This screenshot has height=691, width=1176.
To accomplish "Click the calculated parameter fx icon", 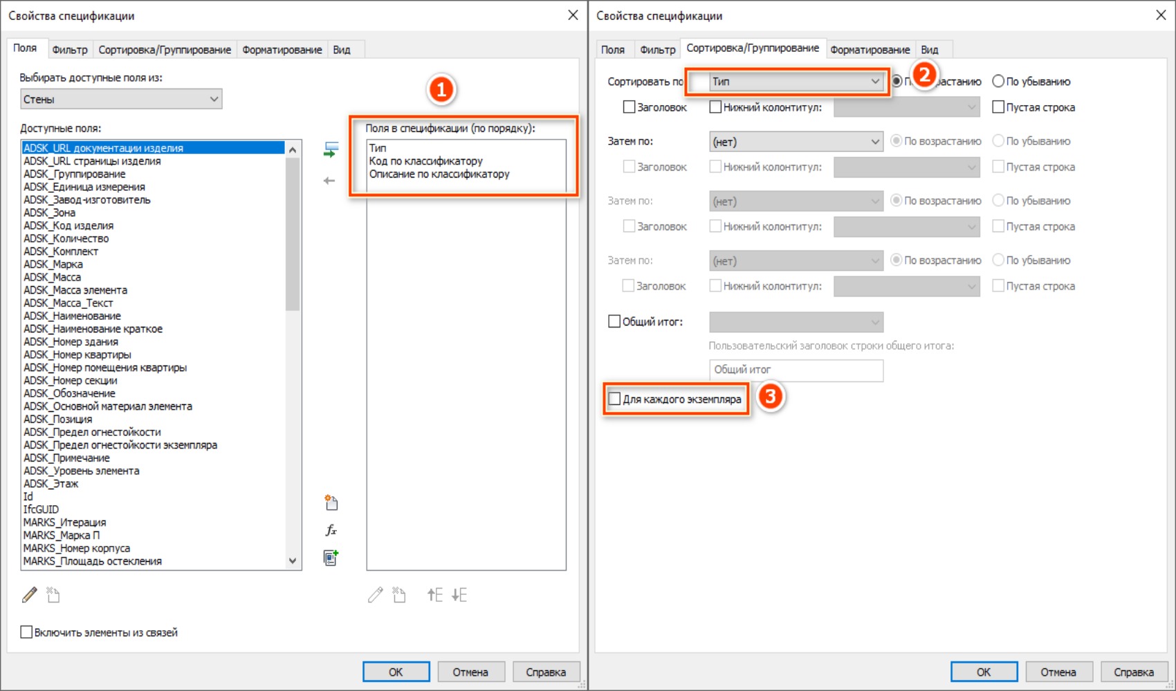I will pos(331,531).
